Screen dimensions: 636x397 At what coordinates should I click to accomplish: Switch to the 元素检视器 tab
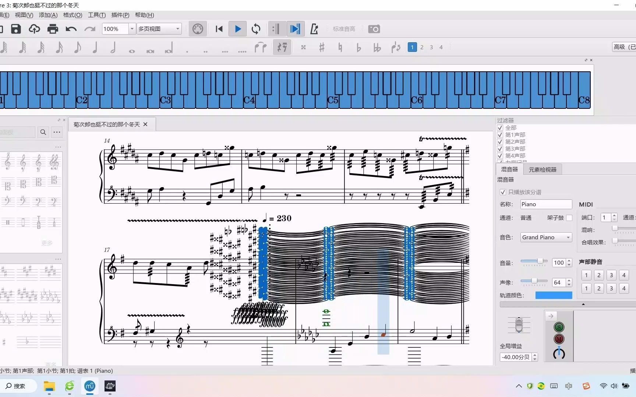543,170
